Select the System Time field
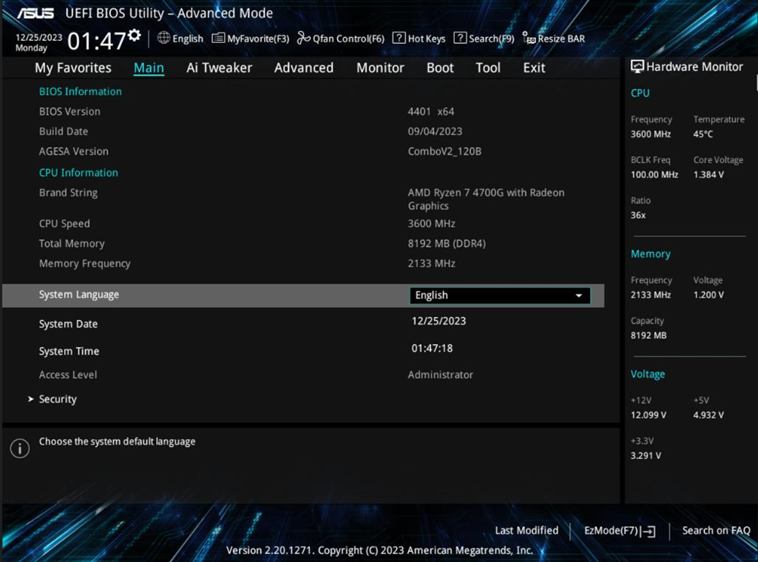The image size is (758, 562). click(x=432, y=348)
